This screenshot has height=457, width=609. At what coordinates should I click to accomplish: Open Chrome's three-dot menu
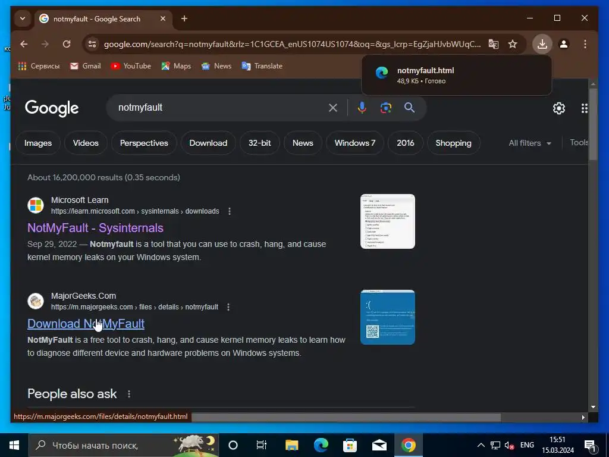coord(585,44)
